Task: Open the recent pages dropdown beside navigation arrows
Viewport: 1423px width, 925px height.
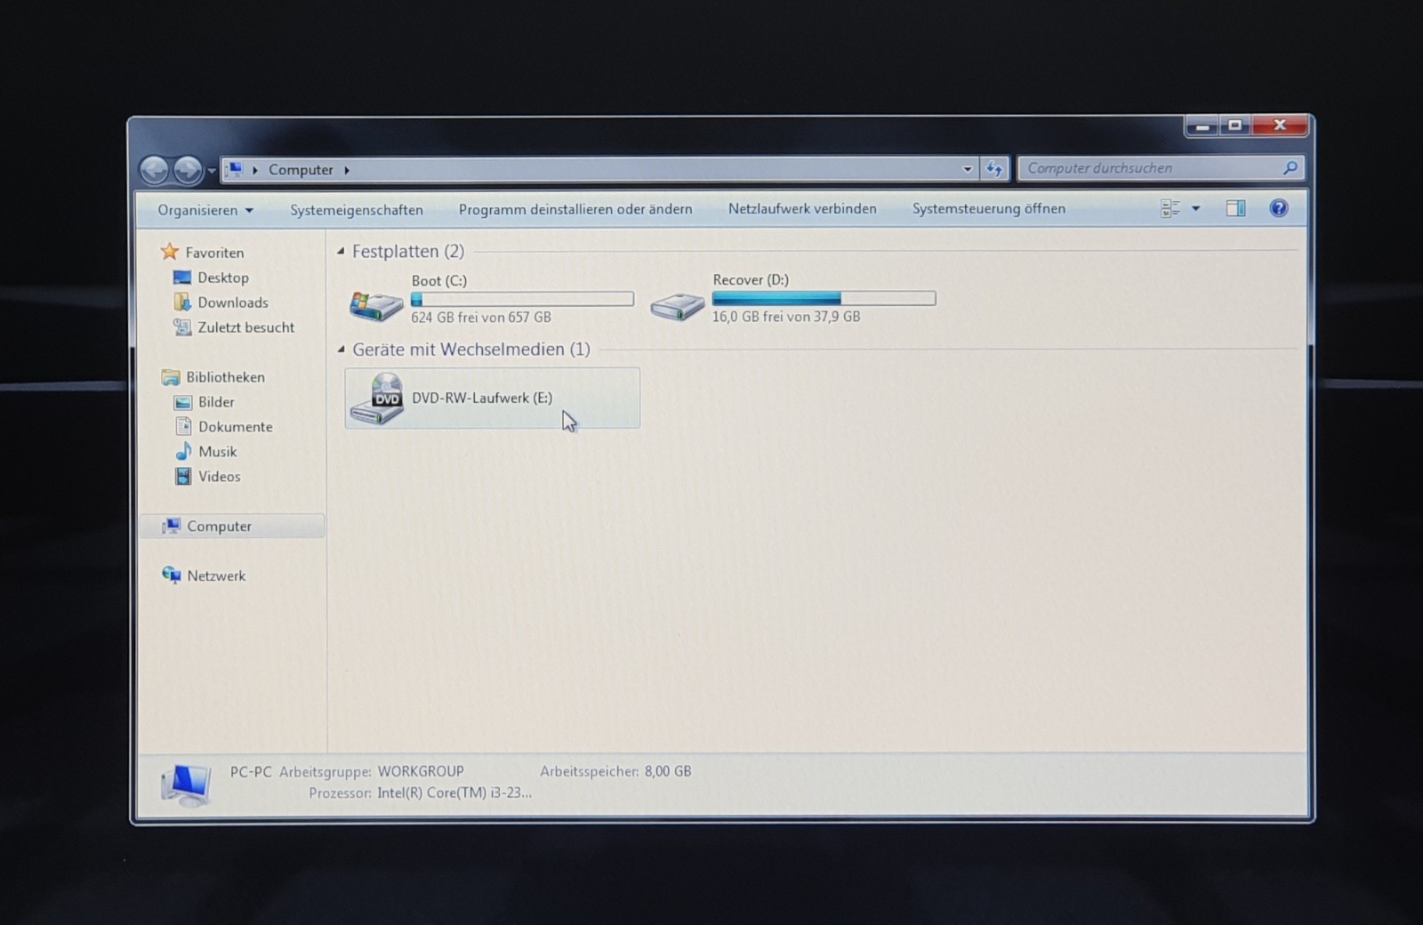Action: point(212,170)
